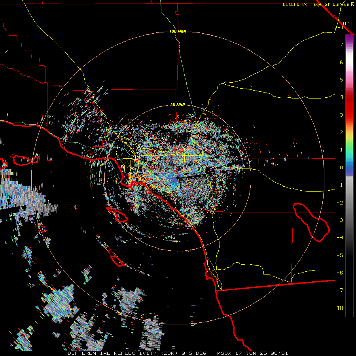Image resolution: width=356 pixels, height=356 pixels.
Task: Click the '3' value on the color scale
Action: pos(341,115)
